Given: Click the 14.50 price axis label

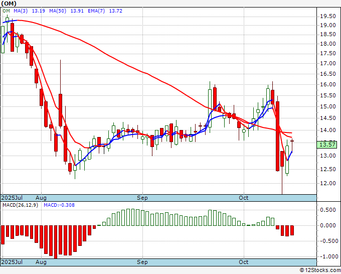Looking at the screenshot, I should [328, 118].
